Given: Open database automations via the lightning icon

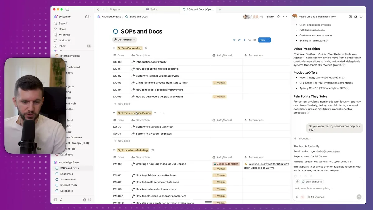Looking at the screenshot, I should tap(245, 40).
